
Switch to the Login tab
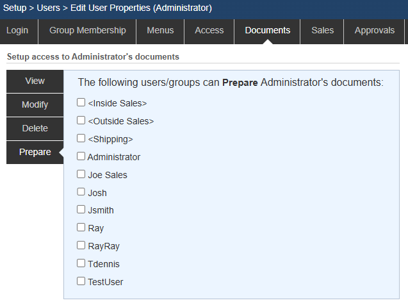[x=17, y=31]
